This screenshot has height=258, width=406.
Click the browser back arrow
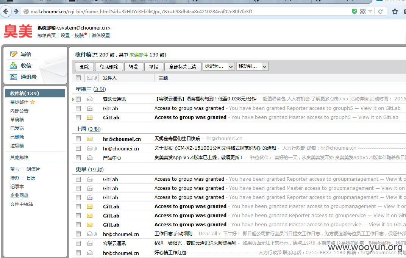coord(5,11)
